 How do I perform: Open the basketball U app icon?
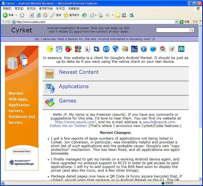click(78, 49)
